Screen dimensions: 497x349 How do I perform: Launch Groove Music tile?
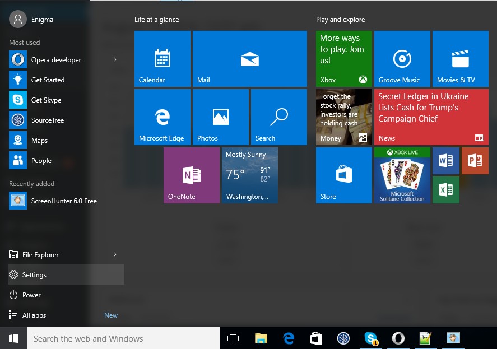tap(402, 59)
